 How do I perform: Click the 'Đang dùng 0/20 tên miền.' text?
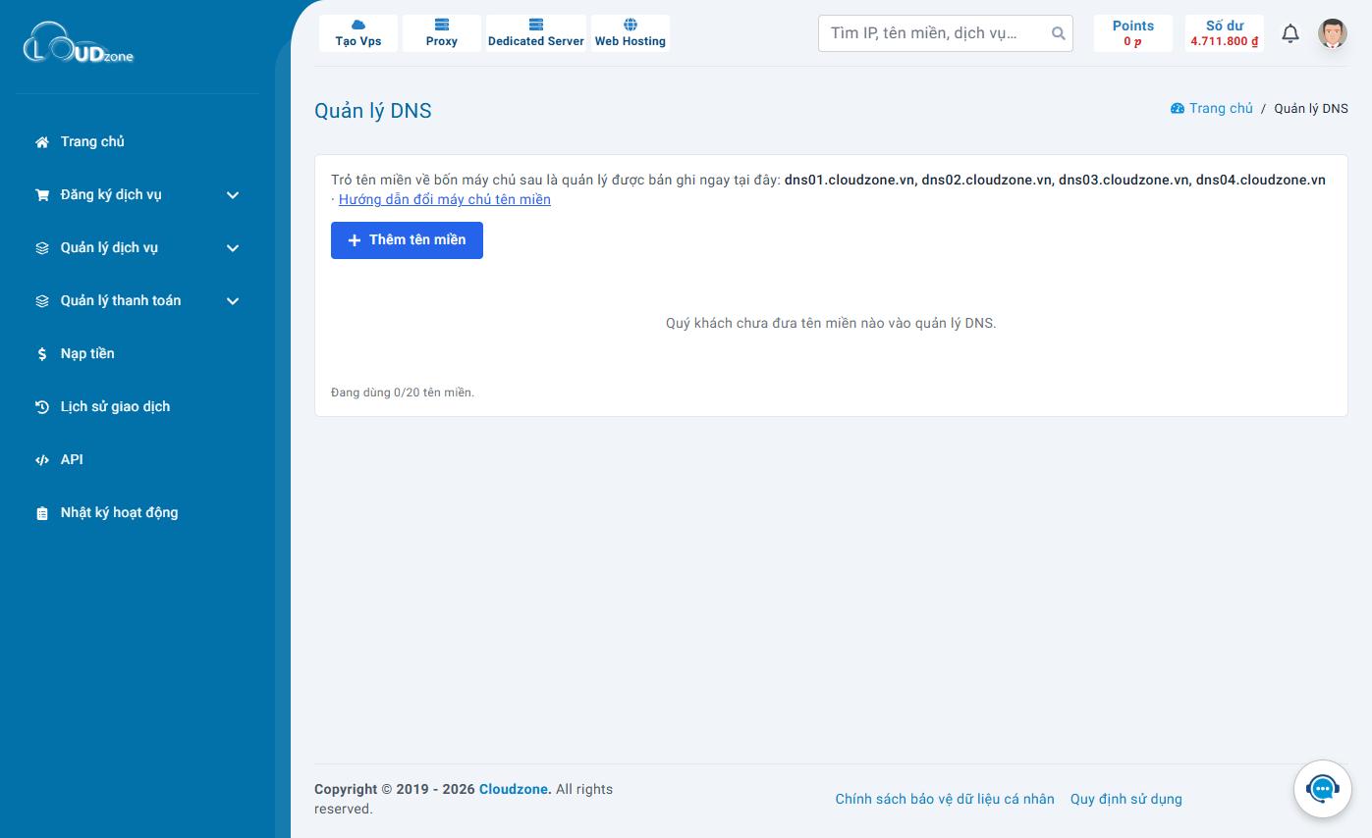tap(403, 393)
